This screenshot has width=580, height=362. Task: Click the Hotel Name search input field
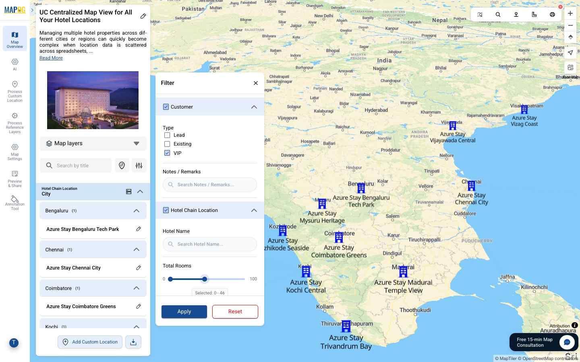point(210,244)
